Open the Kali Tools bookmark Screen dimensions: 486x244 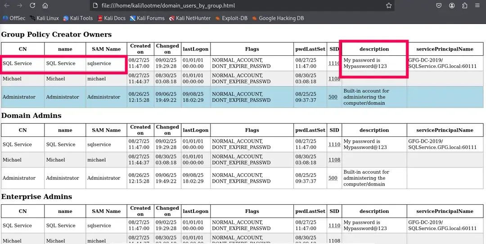(x=78, y=18)
